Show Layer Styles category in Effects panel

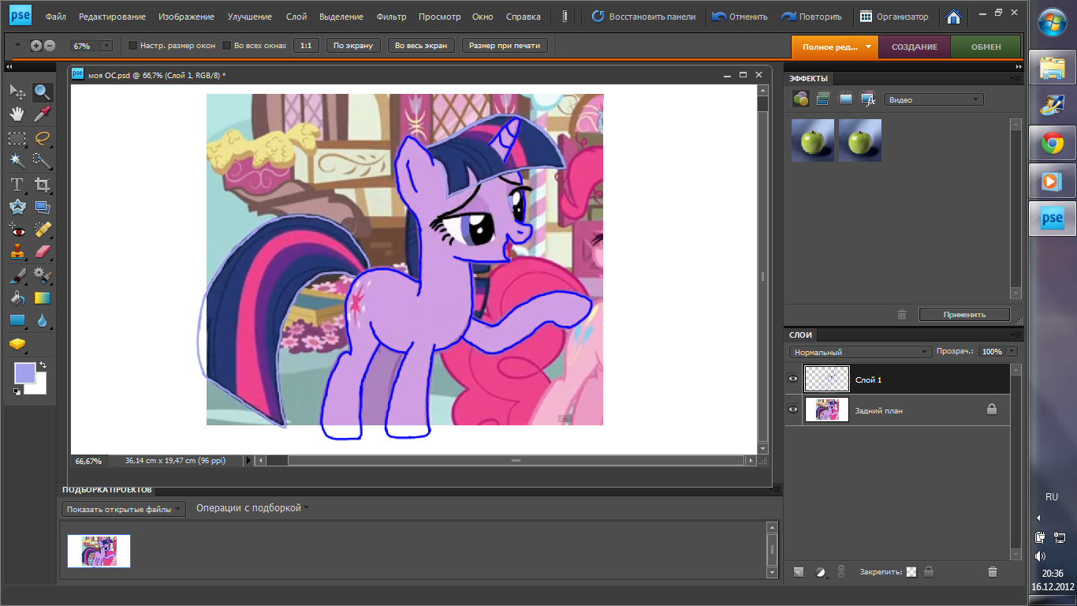click(x=823, y=99)
